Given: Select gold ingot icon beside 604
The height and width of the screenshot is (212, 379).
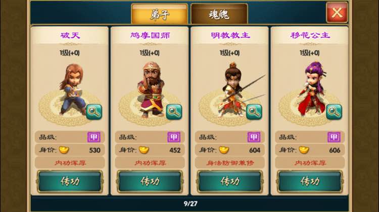Looking at the screenshot, I should (224, 150).
